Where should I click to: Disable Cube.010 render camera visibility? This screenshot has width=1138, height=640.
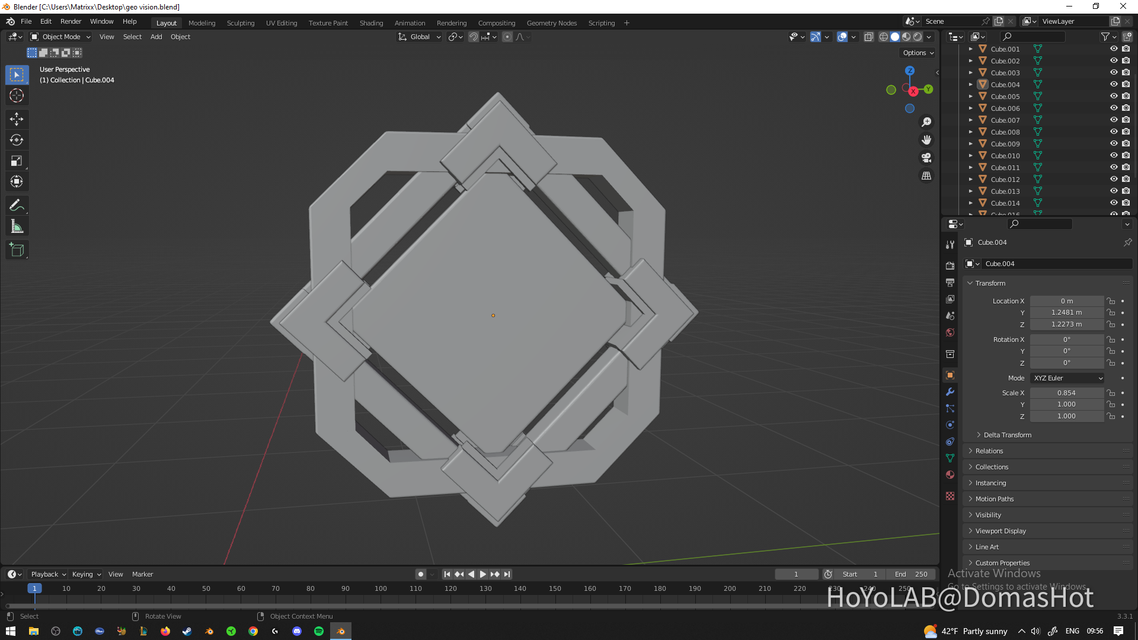click(1126, 155)
